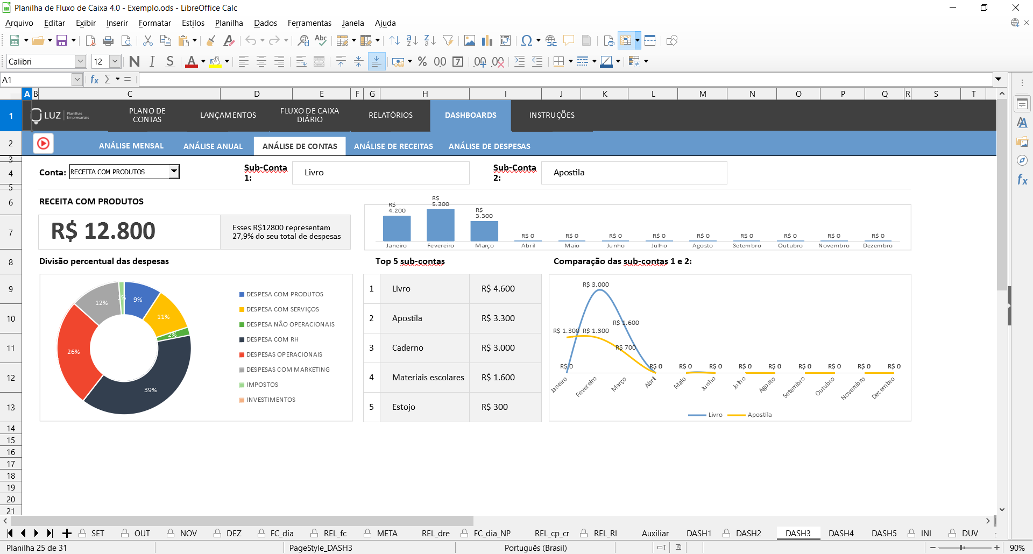Open the Formatar menu

(x=154, y=23)
